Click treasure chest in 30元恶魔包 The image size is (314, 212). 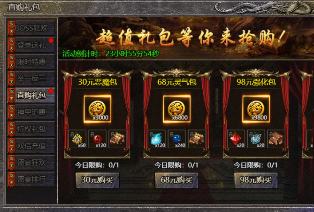117,139
